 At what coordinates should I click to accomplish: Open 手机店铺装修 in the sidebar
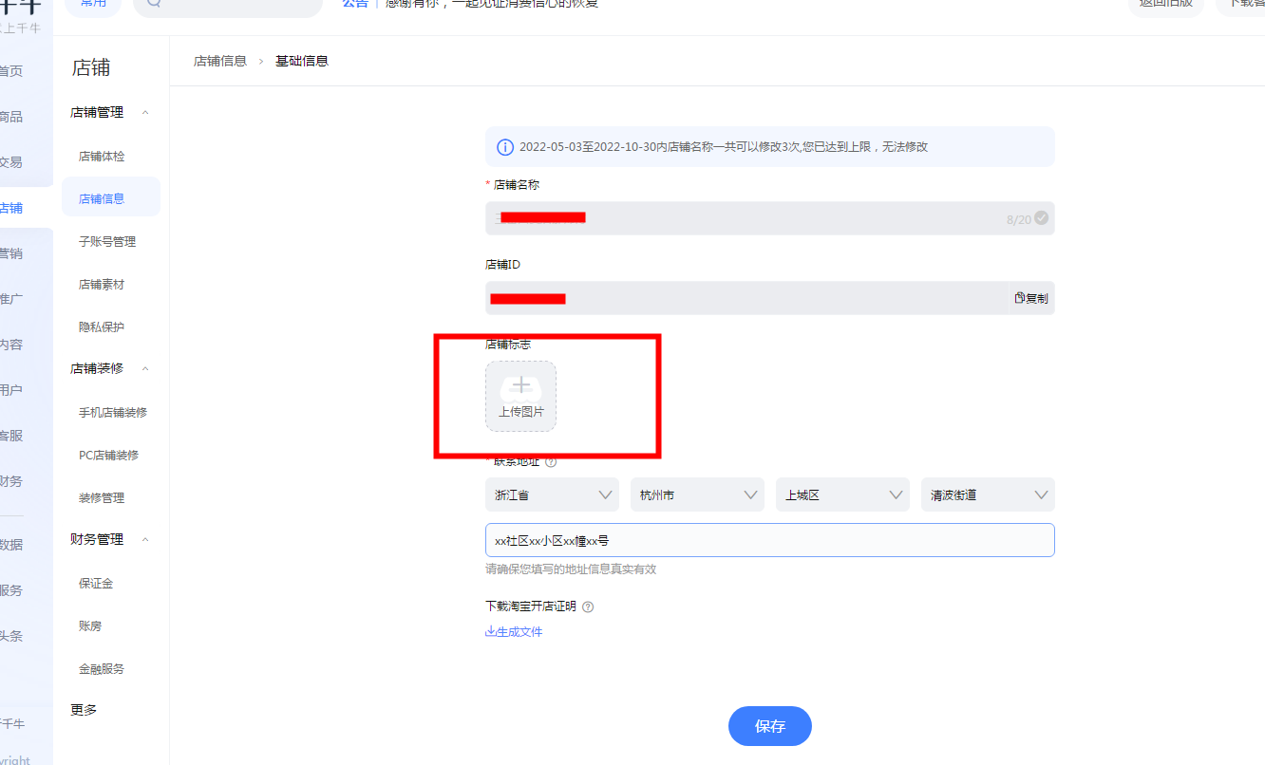113,412
